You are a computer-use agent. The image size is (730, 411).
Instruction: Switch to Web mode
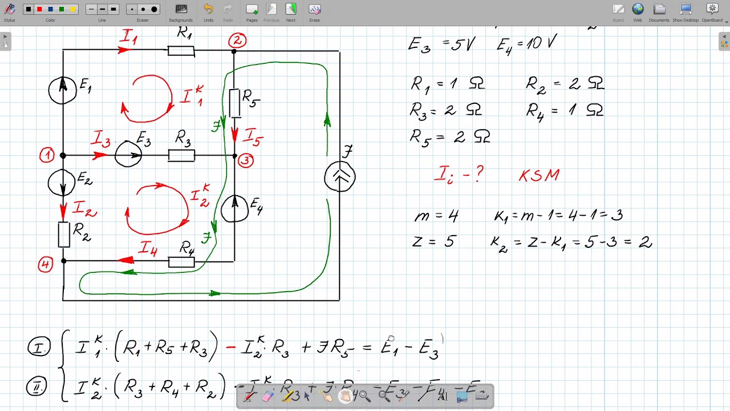coord(638,12)
